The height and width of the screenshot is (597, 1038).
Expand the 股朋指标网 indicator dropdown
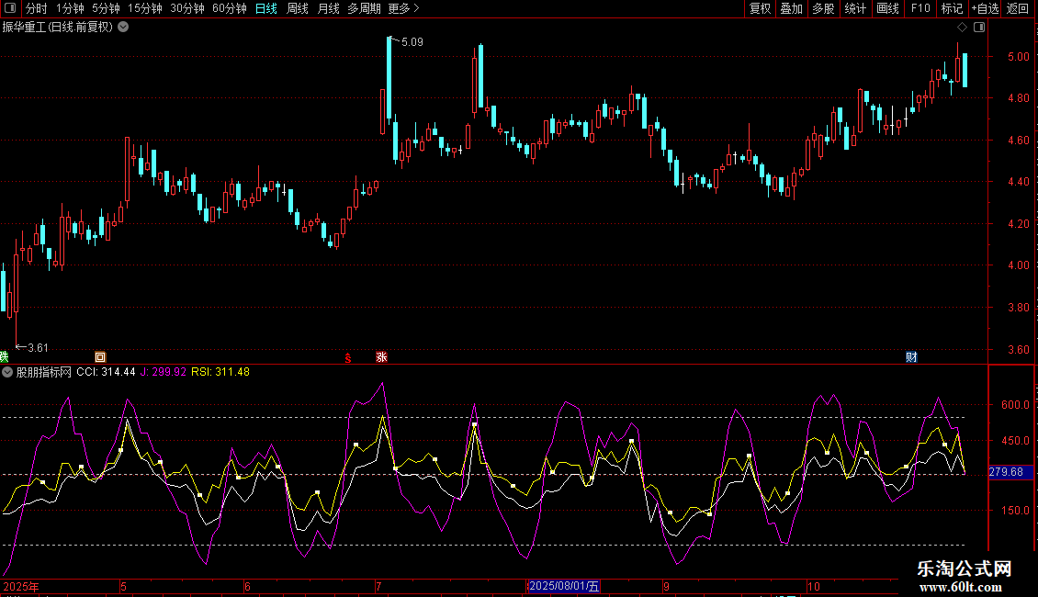click(x=7, y=372)
